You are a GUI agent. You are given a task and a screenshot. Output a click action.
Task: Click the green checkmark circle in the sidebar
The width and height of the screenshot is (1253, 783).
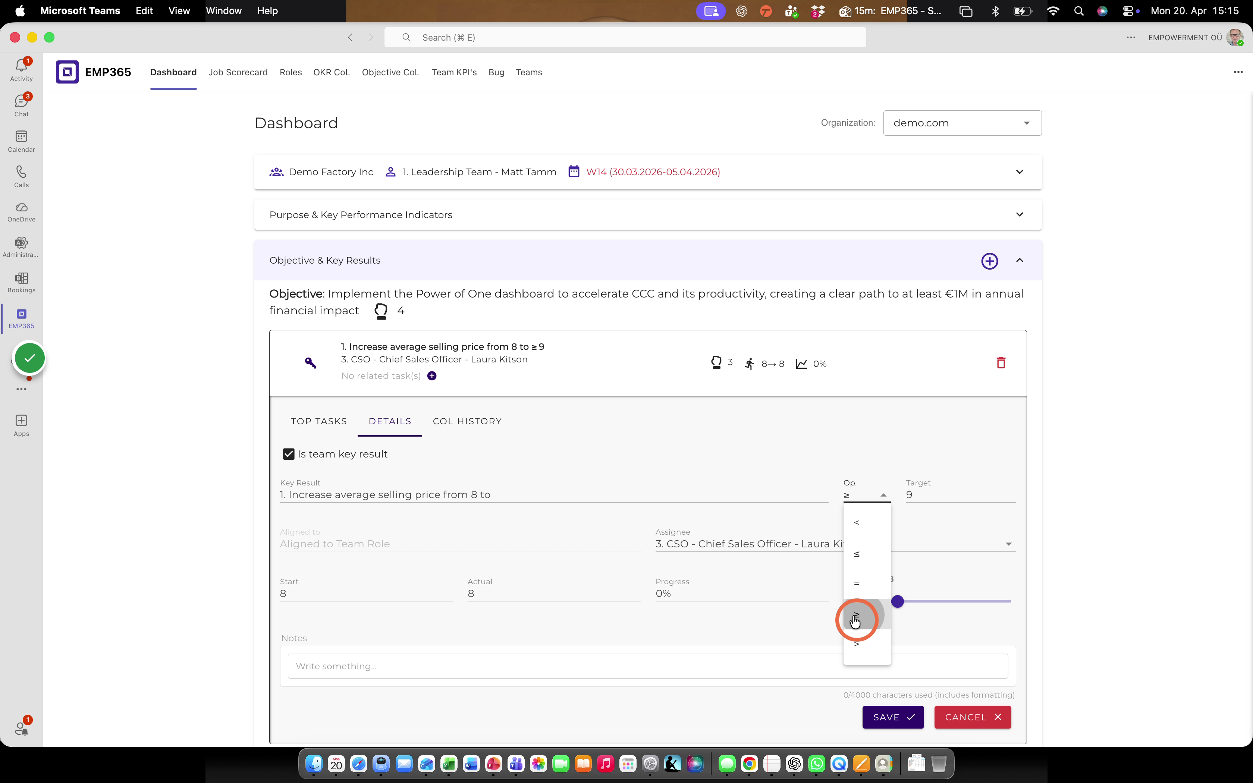[29, 358]
